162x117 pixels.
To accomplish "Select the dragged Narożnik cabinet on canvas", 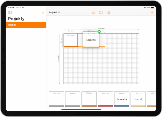I will pos(91,40).
